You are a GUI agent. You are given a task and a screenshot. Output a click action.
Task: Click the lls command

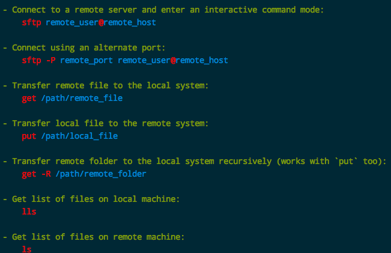pyautogui.click(x=29, y=212)
